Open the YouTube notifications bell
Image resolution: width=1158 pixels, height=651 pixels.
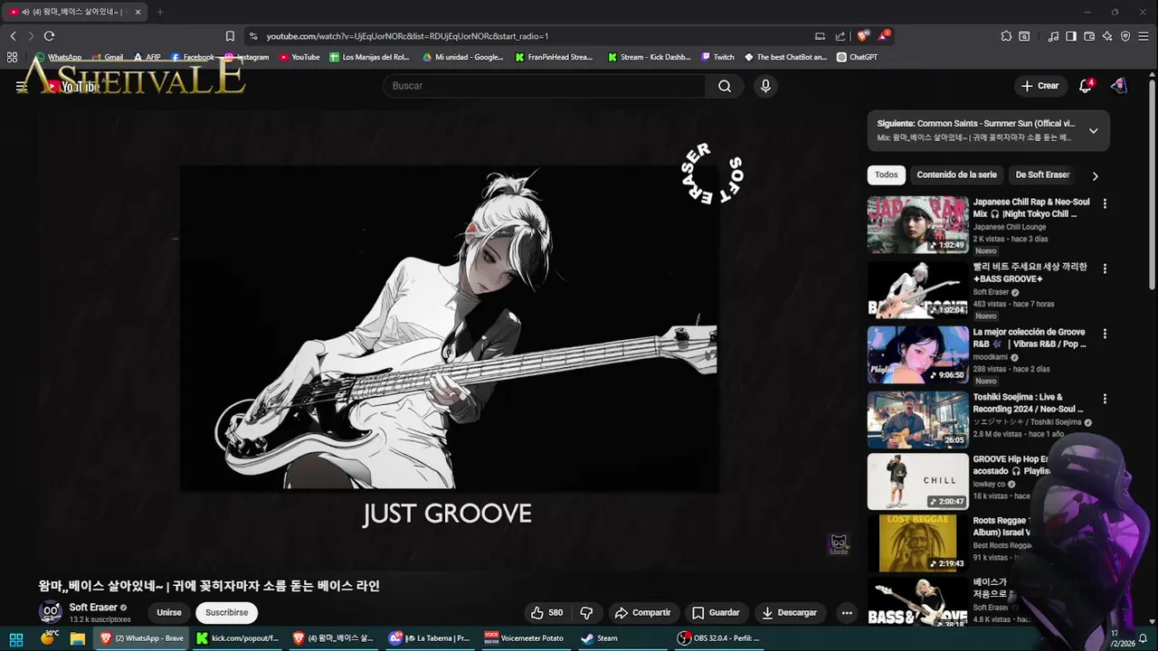coord(1086,86)
